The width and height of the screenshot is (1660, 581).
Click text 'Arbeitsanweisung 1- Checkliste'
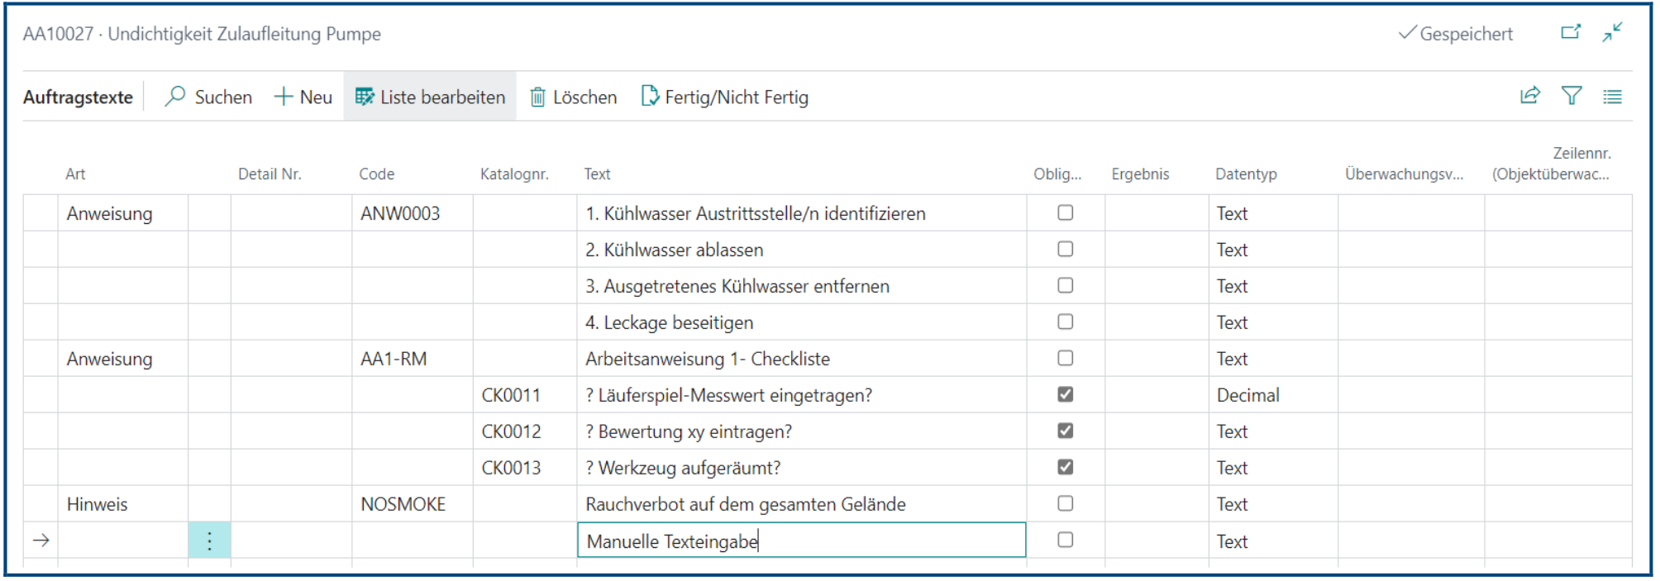(x=707, y=360)
